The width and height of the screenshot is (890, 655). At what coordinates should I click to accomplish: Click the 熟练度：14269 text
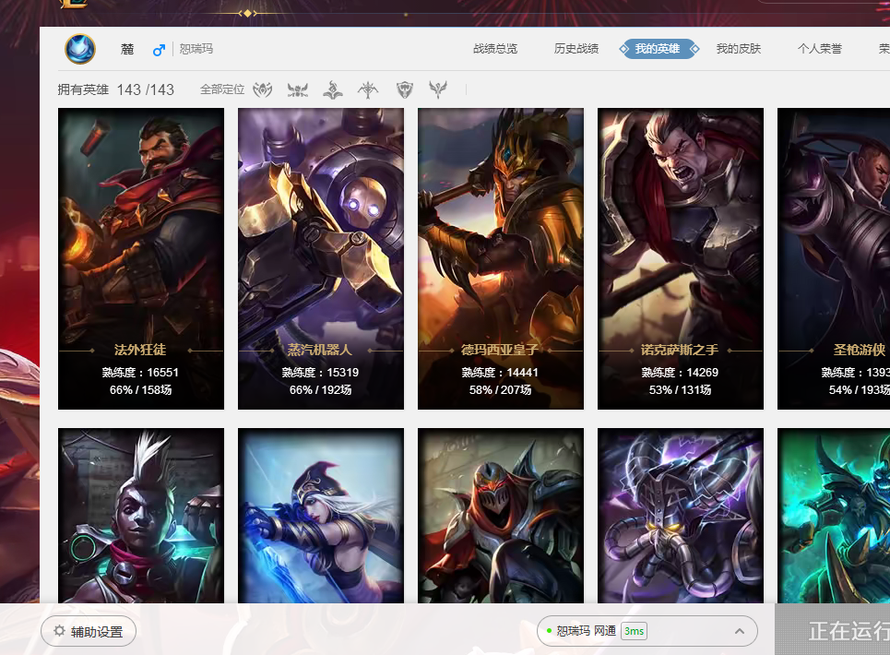pos(680,373)
